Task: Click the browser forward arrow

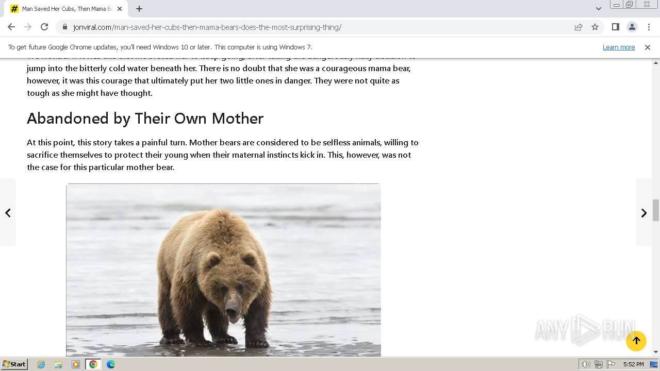Action: [28, 27]
